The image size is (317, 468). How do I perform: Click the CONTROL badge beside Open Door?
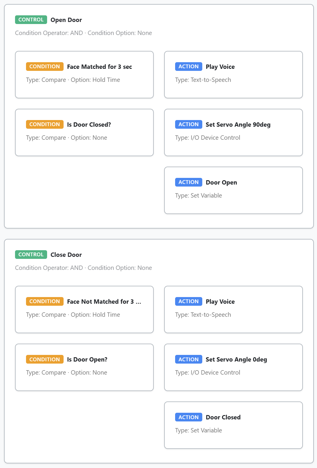(31, 20)
